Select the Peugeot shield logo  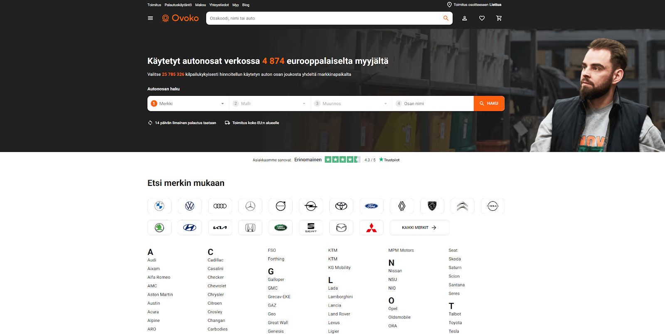click(432, 206)
